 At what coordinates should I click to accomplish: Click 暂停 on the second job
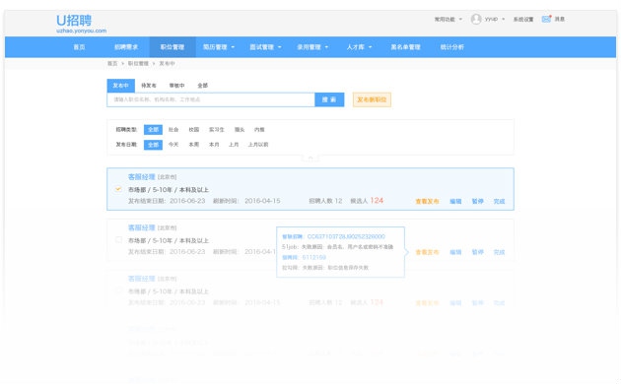pyautogui.click(x=478, y=252)
